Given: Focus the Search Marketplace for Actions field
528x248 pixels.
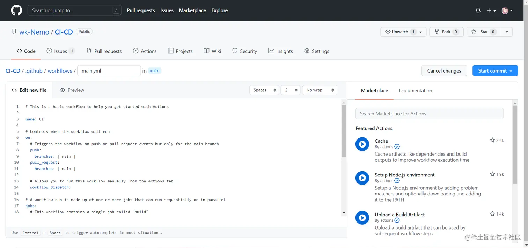Looking at the screenshot, I should (x=430, y=114).
